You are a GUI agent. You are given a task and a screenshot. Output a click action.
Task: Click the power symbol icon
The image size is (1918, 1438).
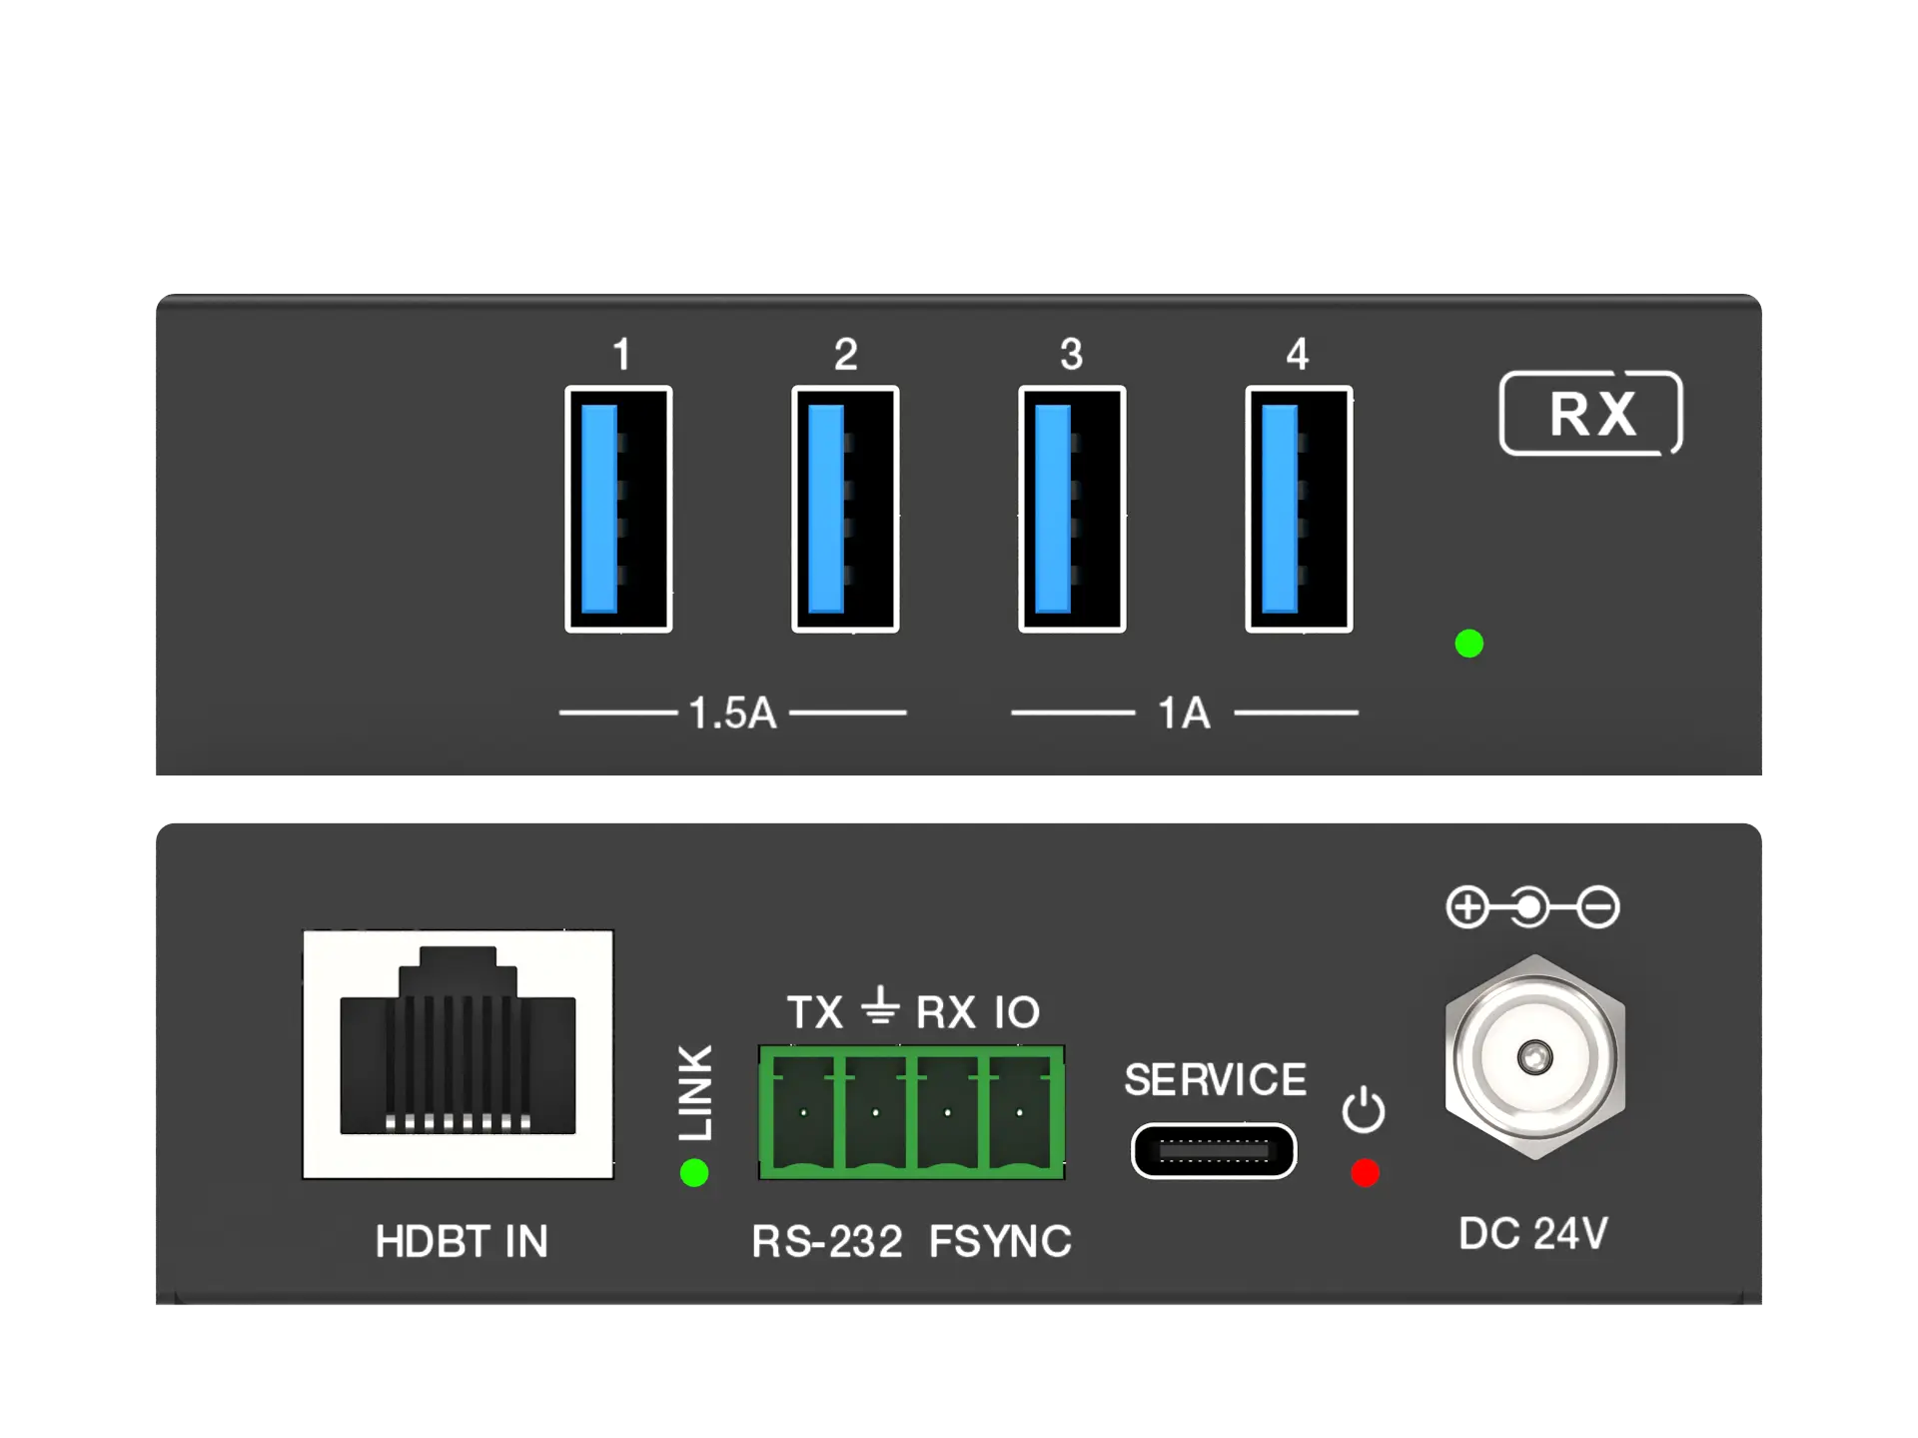coord(1364,1109)
